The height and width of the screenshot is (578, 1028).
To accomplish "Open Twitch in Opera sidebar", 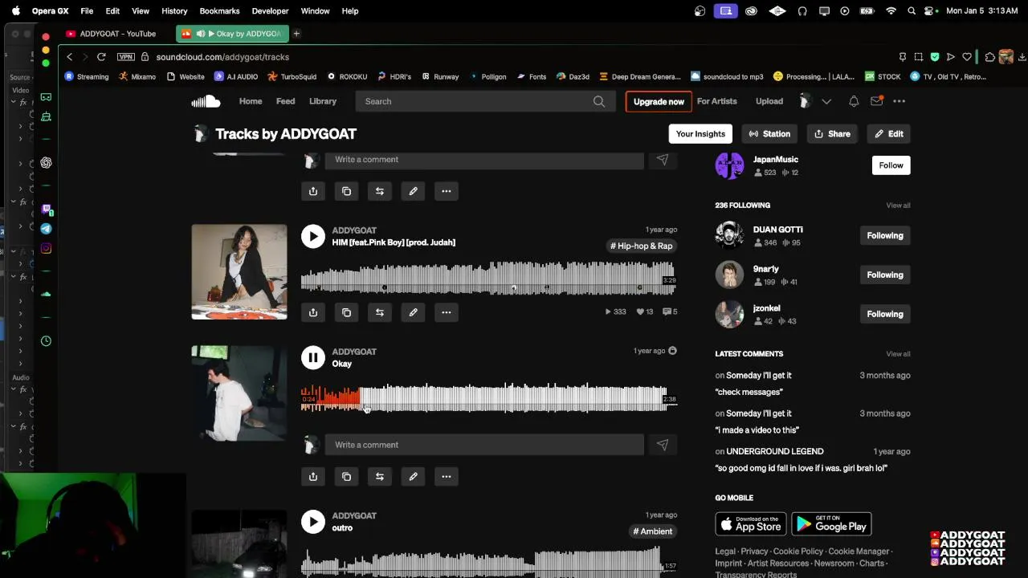I will pyautogui.click(x=46, y=210).
